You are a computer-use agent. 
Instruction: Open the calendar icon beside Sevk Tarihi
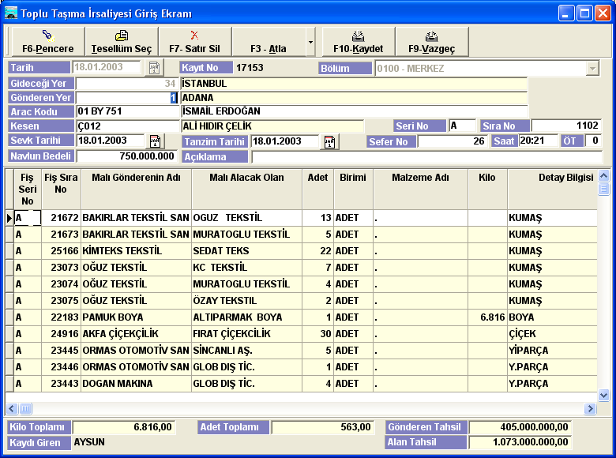(155, 141)
